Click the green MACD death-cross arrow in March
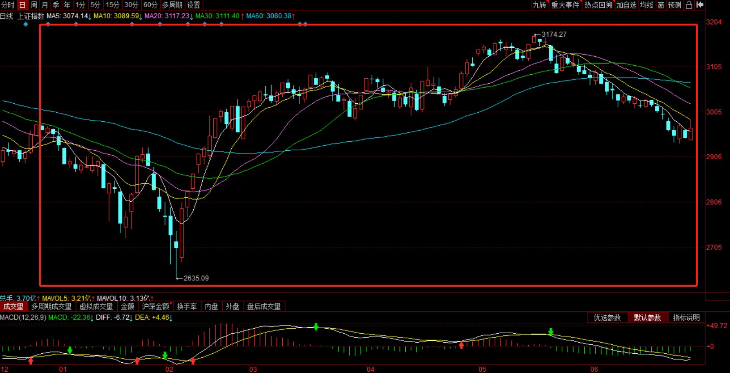The height and width of the screenshot is (373, 730). pos(316,327)
